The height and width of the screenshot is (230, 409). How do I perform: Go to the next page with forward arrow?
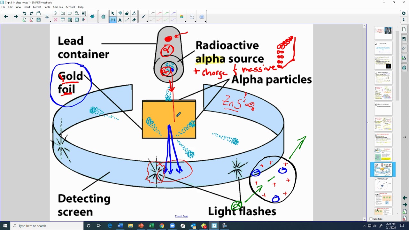16,17
